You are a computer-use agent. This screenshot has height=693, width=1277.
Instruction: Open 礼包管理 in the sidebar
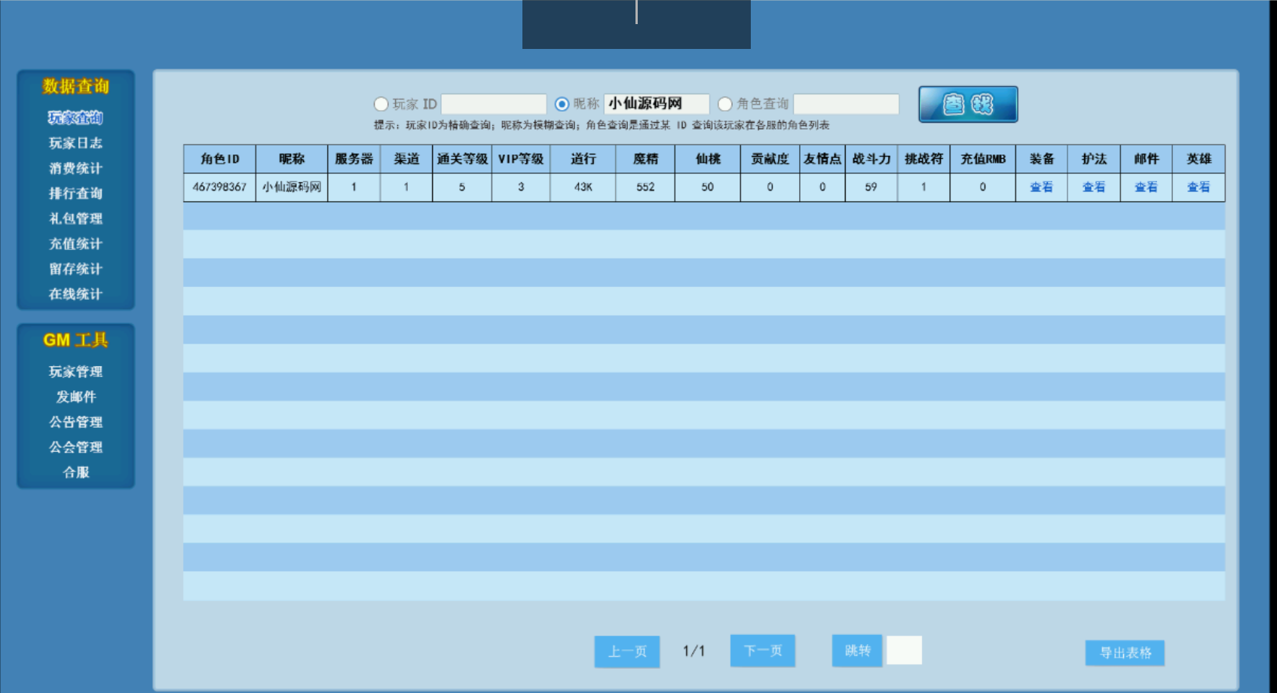(75, 218)
